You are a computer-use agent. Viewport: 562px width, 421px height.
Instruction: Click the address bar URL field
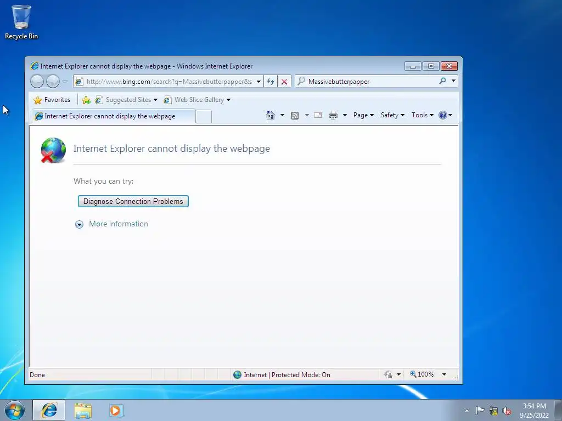168,82
